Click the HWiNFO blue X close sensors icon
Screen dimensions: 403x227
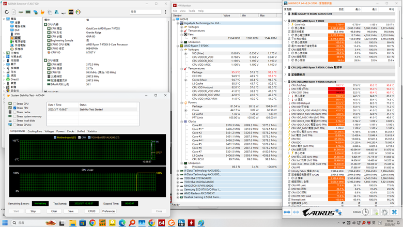pos(394,212)
